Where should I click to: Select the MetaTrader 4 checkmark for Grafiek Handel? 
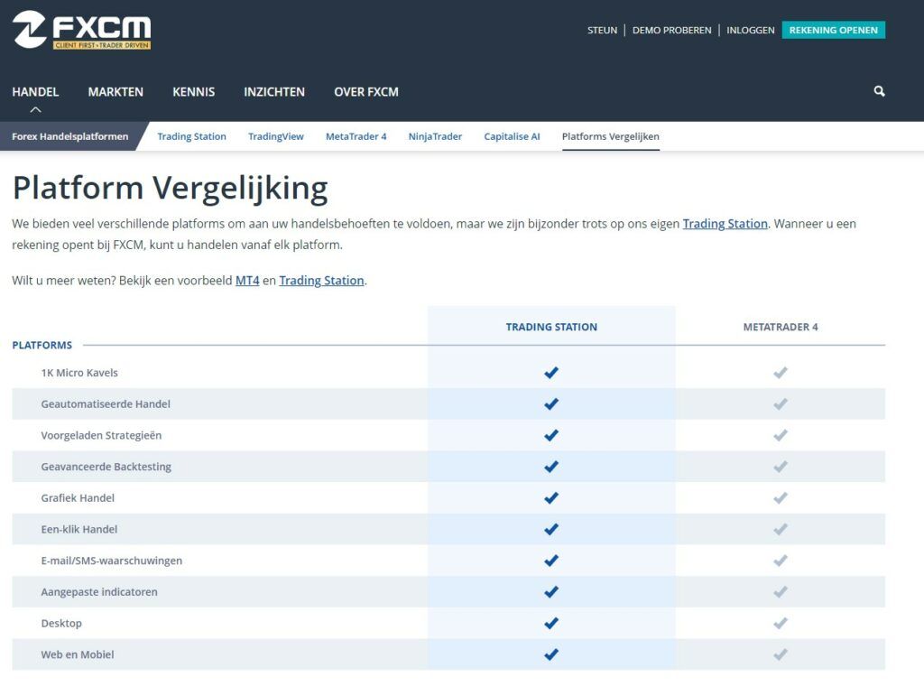780,497
